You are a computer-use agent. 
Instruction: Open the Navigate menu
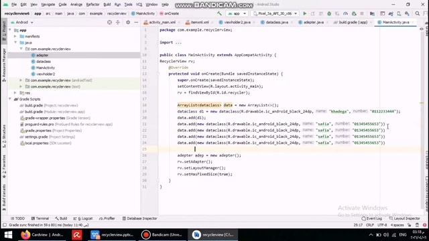pos(48,5)
